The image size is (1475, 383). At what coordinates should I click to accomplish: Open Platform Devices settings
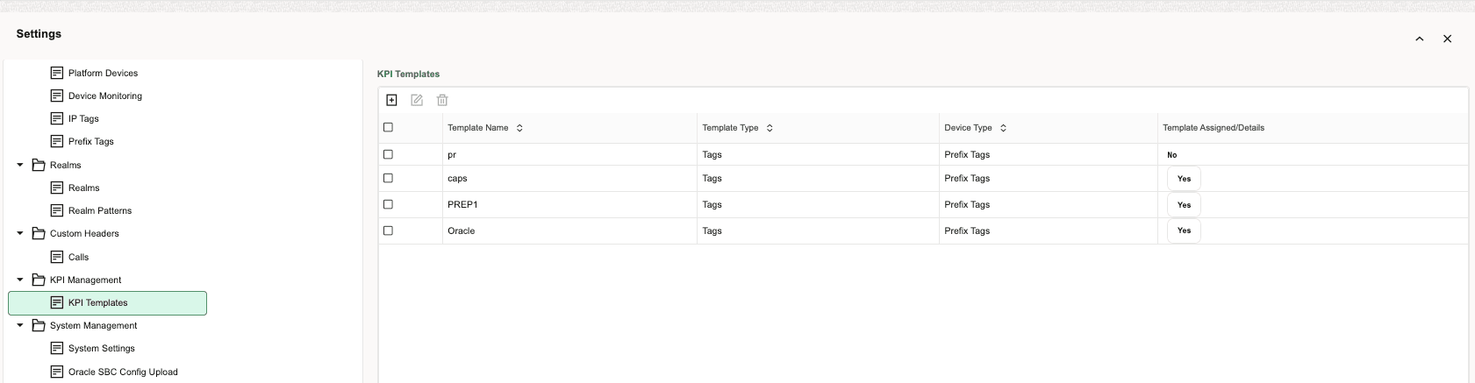pyautogui.click(x=103, y=73)
